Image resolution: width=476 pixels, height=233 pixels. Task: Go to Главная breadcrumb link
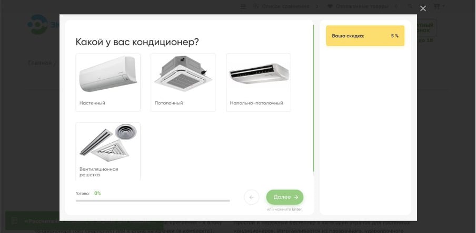[40, 63]
